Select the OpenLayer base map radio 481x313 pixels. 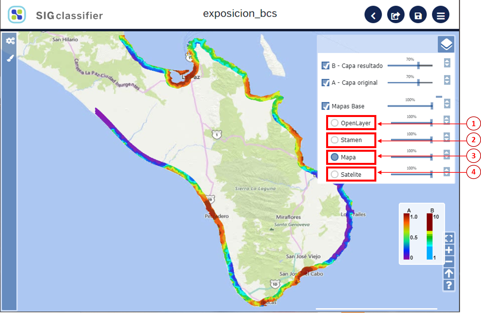pos(334,123)
